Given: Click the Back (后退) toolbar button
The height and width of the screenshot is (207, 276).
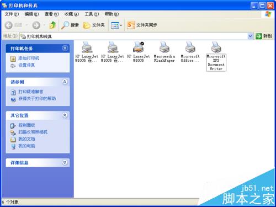Looking at the screenshot, I should [13, 25].
